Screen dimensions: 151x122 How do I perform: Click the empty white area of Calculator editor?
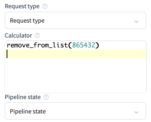[x=75, y=75]
